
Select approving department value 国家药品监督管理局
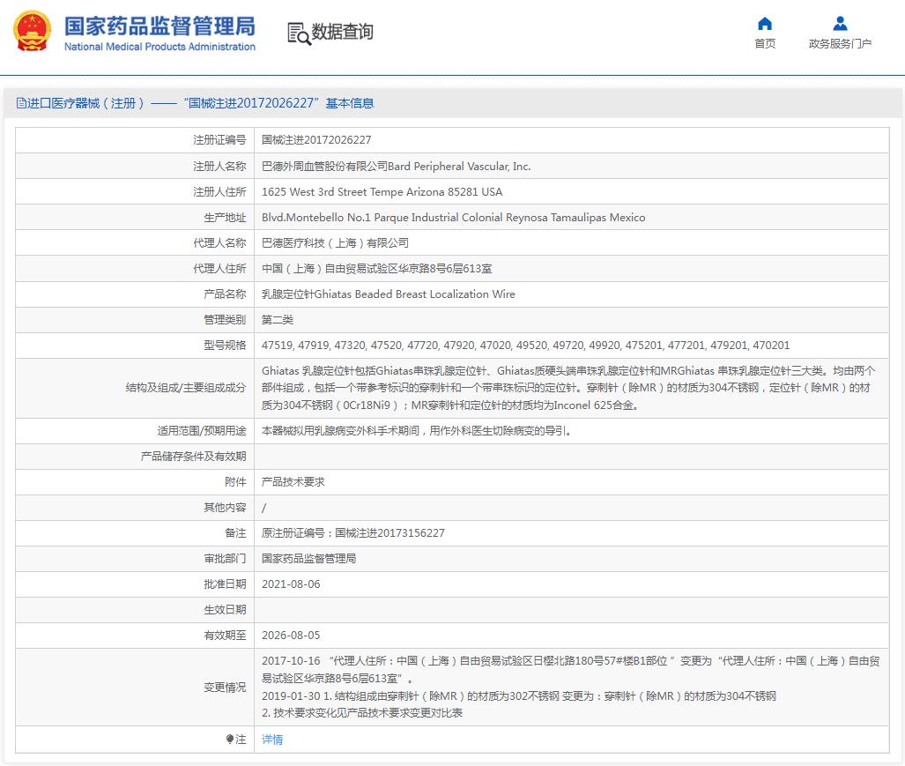point(308,558)
